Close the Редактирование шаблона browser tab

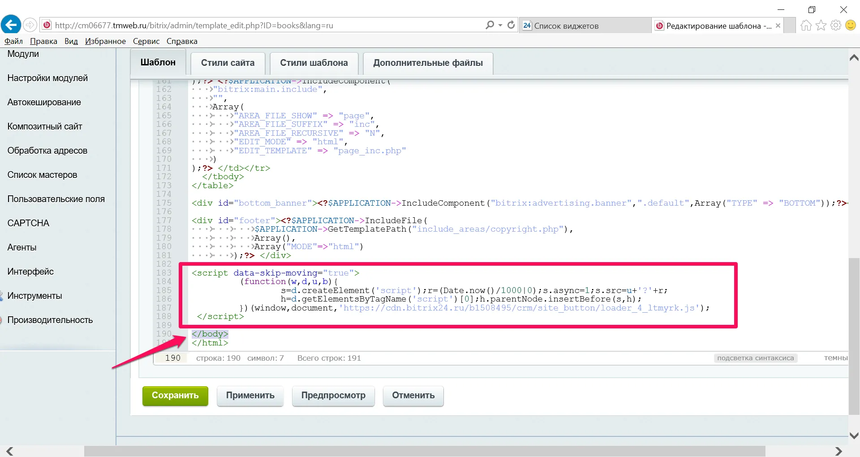coord(778,26)
